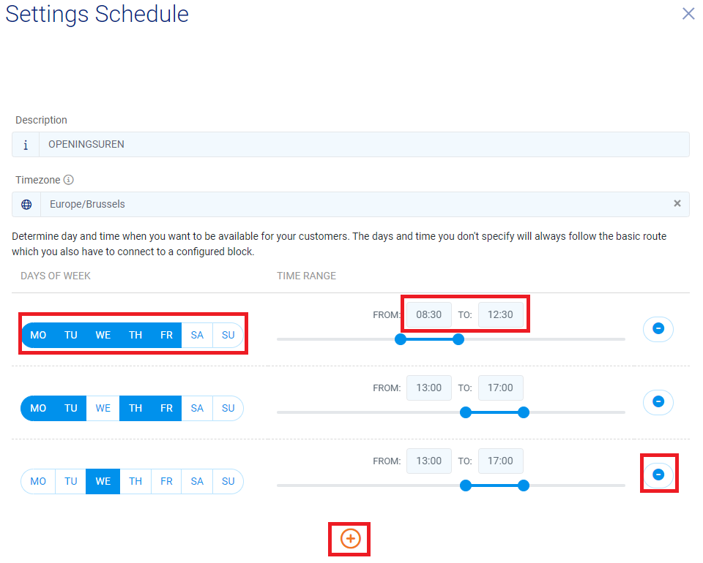Click the end slider handle of third row

tap(523, 485)
